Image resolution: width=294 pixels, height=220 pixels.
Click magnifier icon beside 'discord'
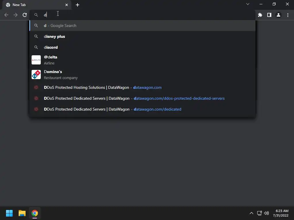click(x=36, y=47)
